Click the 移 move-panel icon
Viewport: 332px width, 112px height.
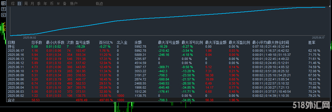tap(4, 3)
